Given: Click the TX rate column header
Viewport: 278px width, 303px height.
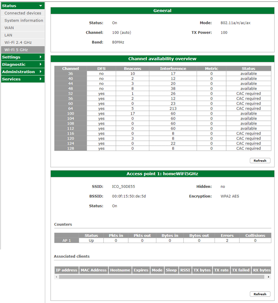Looking at the screenshot, I should pyautogui.click(x=221, y=270).
